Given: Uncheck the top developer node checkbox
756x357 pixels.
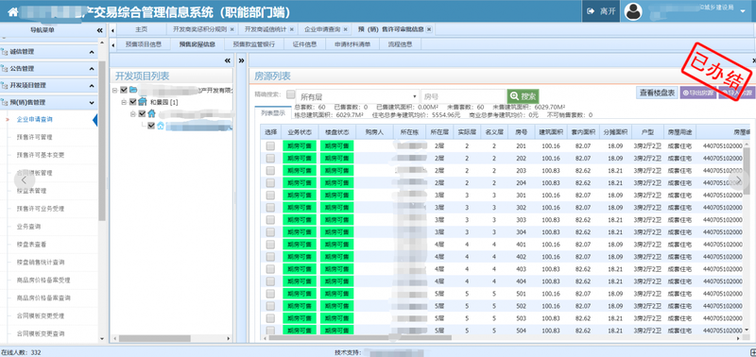Looking at the screenshot, I should (x=124, y=90).
